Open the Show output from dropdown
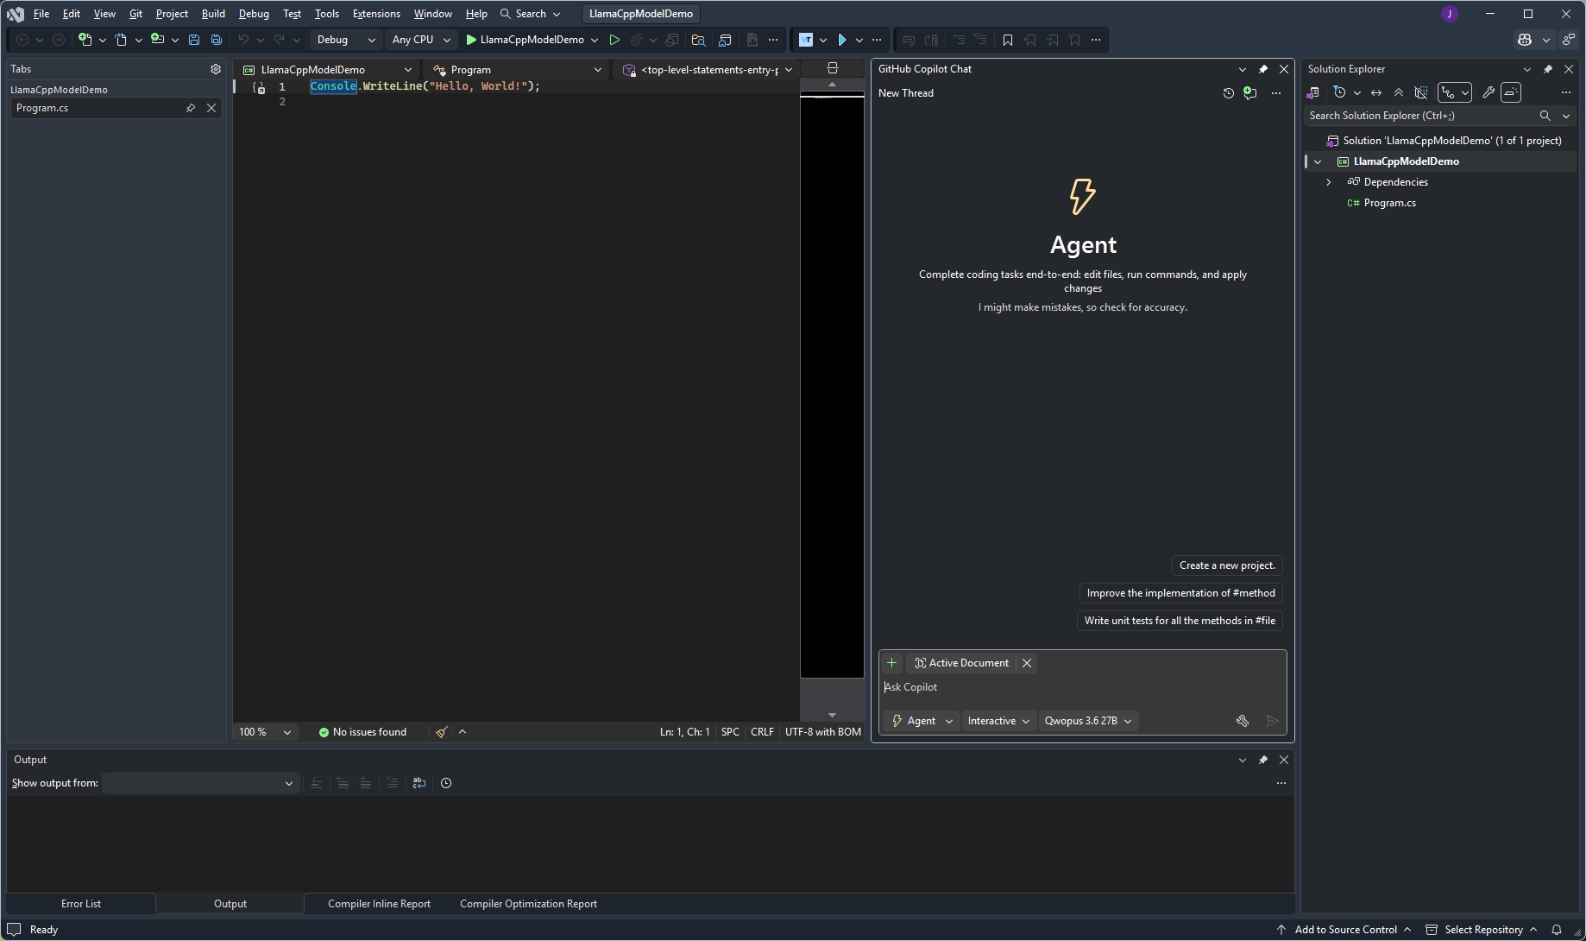Screen dimensions: 1586x941 [200, 783]
